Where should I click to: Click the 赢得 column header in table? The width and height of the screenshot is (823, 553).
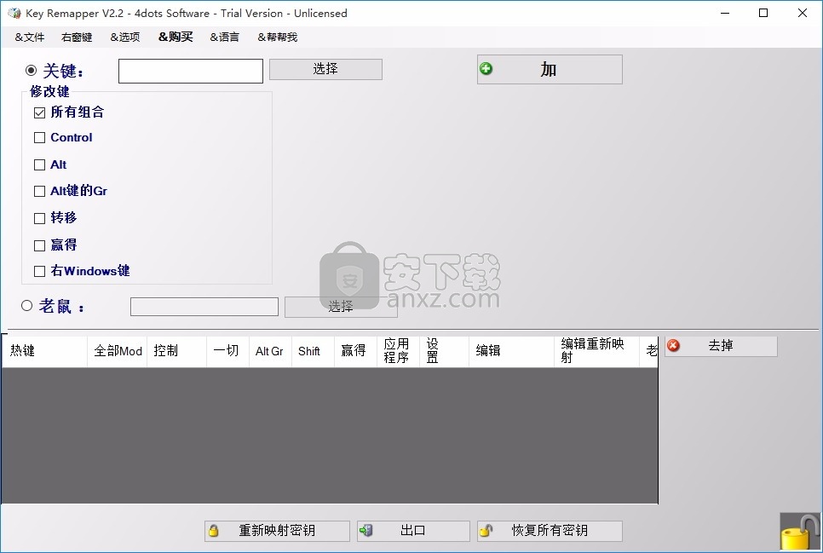coord(356,351)
